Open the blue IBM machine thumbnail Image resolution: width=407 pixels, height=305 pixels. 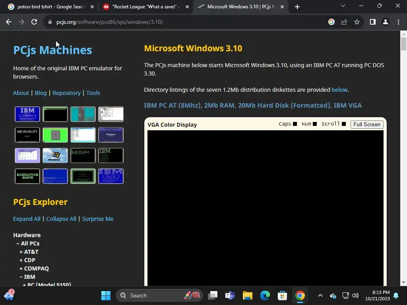(x=27, y=114)
